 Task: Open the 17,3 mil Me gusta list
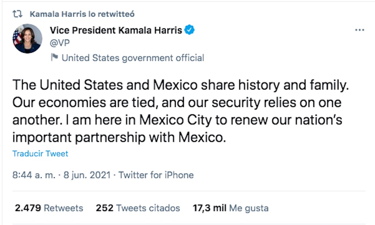(231, 208)
